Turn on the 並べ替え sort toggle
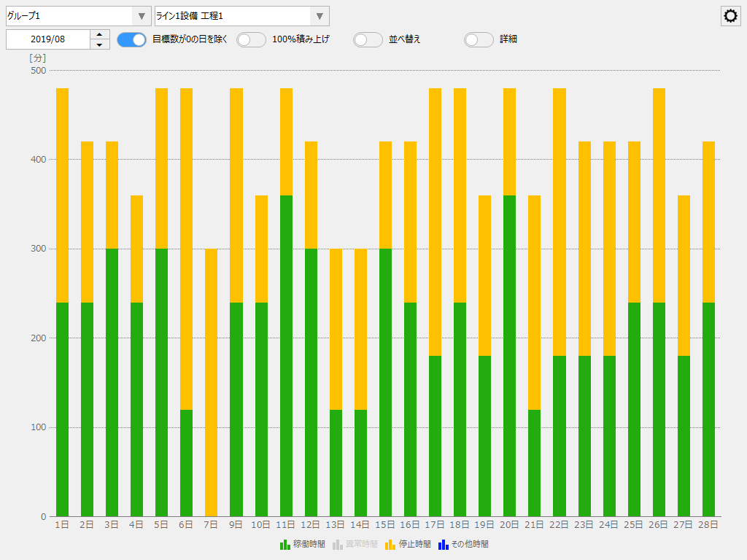Viewport: 747px width, 560px height. pos(368,40)
